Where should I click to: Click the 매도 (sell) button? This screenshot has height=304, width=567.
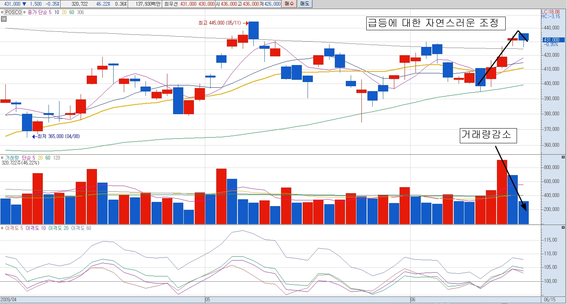[x=304, y=4]
